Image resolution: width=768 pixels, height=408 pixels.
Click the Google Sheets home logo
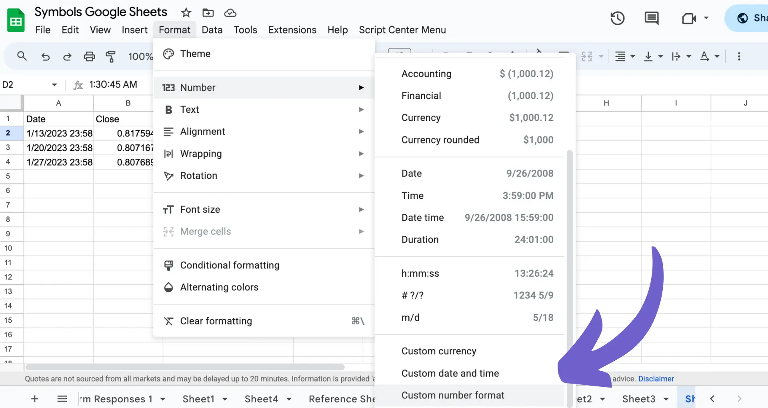[x=16, y=21]
